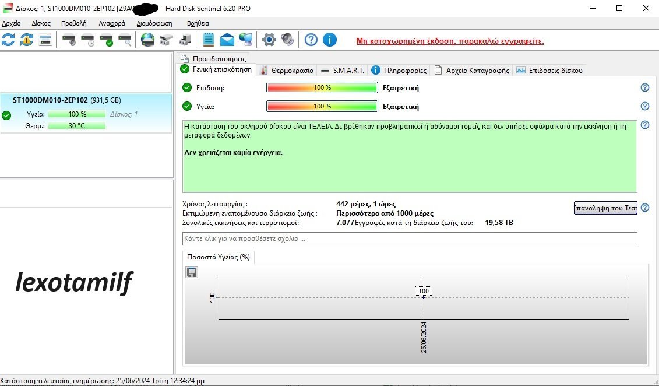The image size is (659, 386).
Task: Switch to the Θερμοκρασία tab
Action: tap(287, 70)
